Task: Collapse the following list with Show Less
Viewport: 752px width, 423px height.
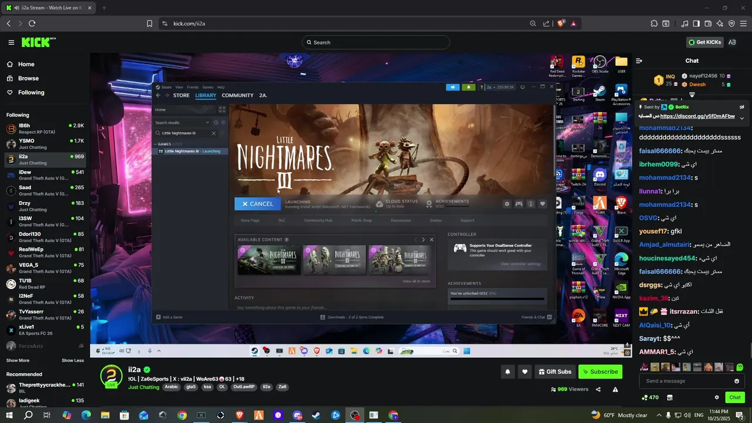Action: 73,360
